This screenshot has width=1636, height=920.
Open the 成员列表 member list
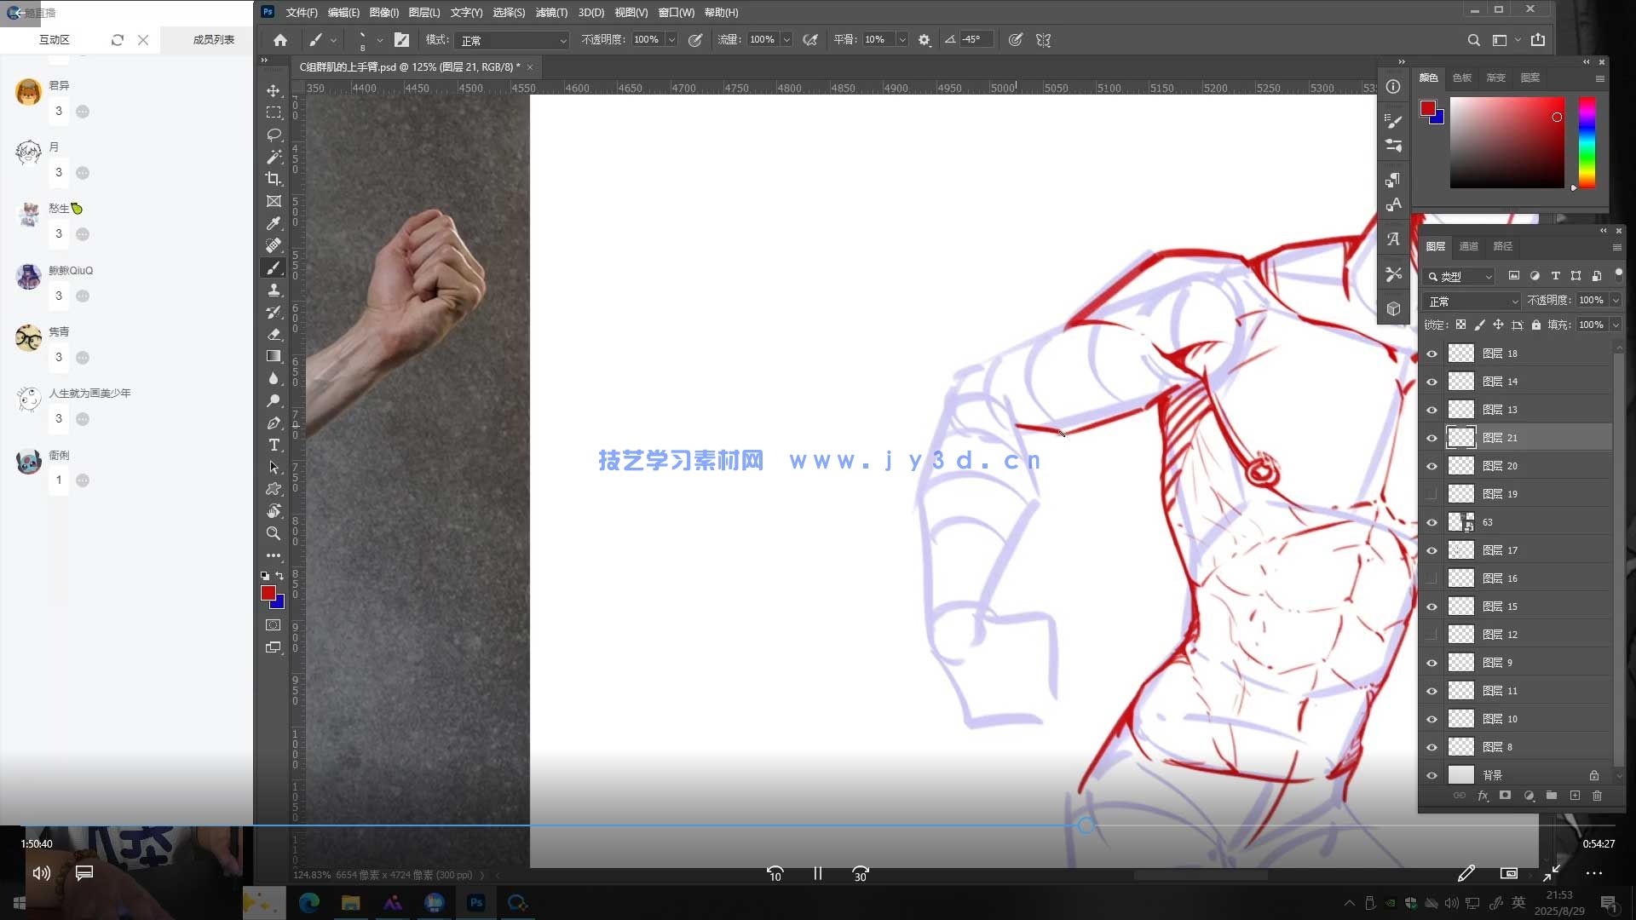(x=213, y=40)
